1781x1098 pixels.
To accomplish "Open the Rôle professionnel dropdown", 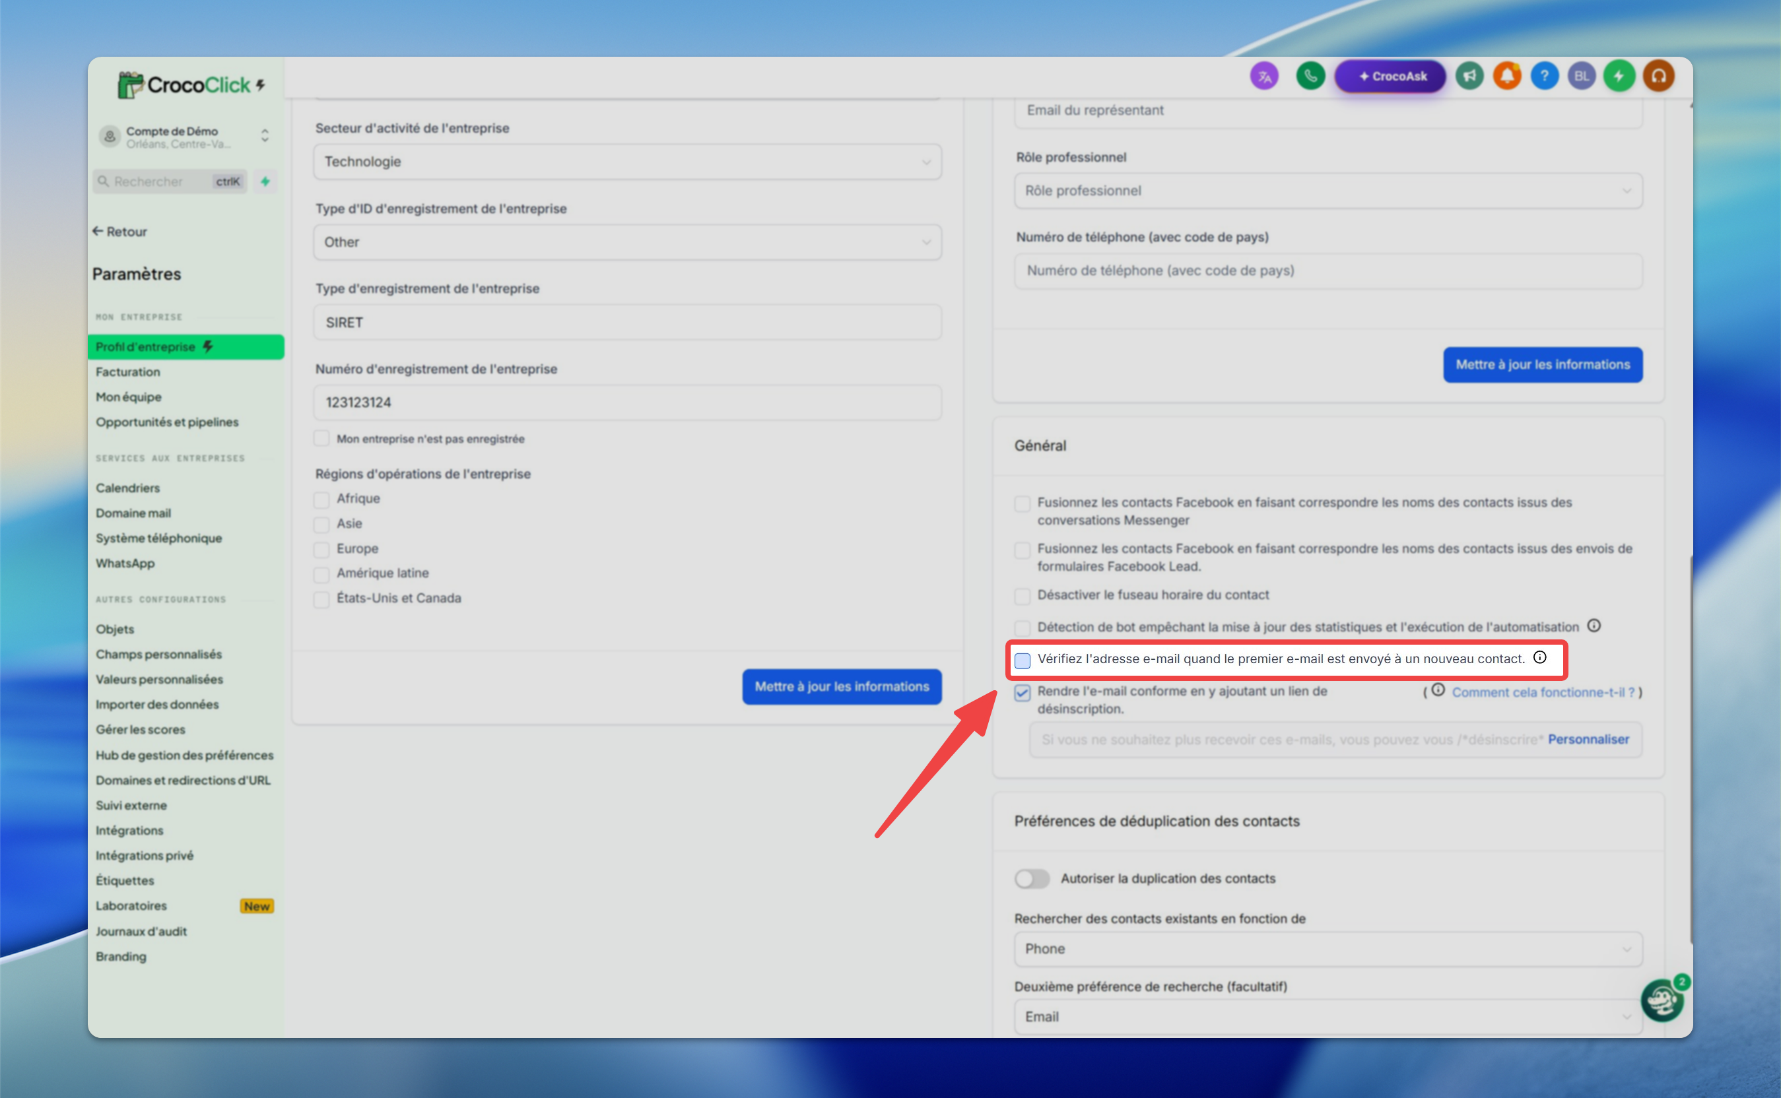I will pos(1328,191).
